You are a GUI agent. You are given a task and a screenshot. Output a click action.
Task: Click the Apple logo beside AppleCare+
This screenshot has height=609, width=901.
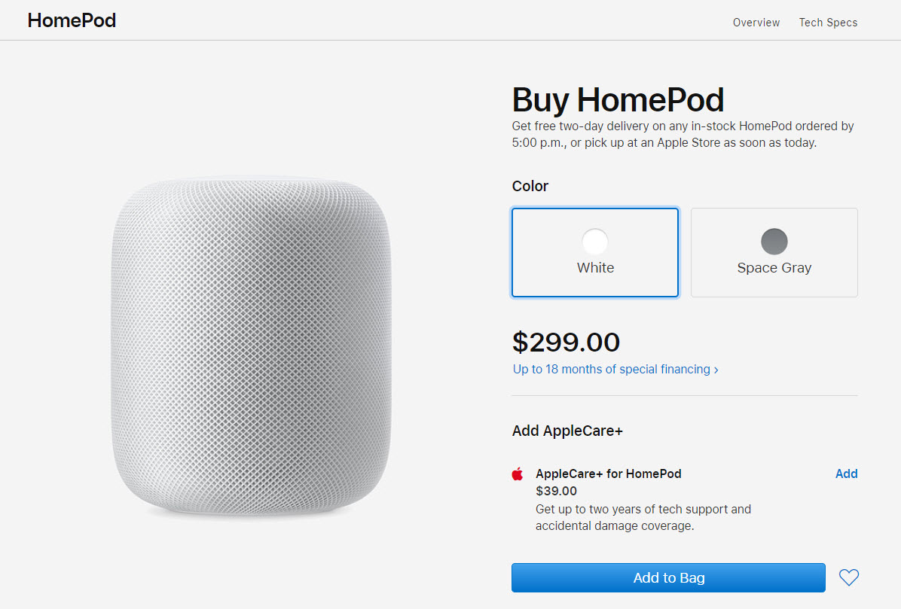pos(518,474)
